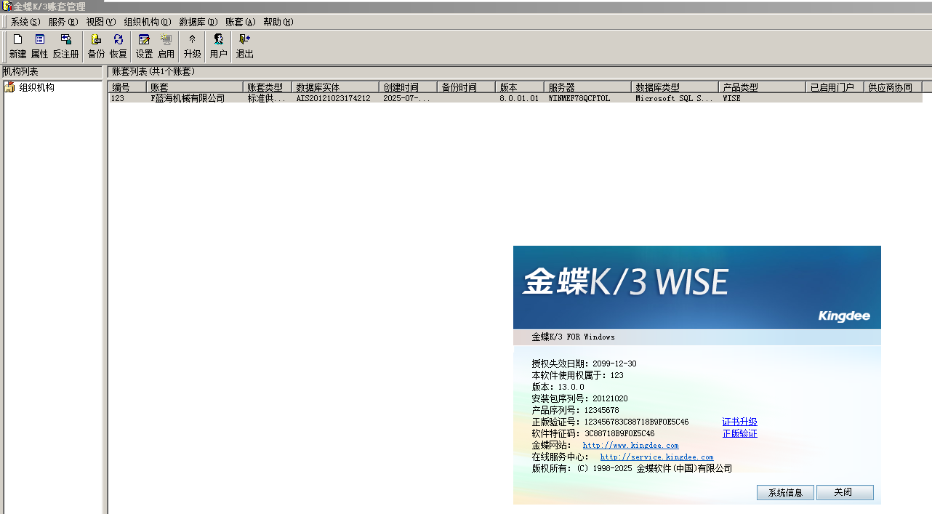Click the 授权失效日期 2099-12-30 text
932x514 pixels.
pos(584,364)
